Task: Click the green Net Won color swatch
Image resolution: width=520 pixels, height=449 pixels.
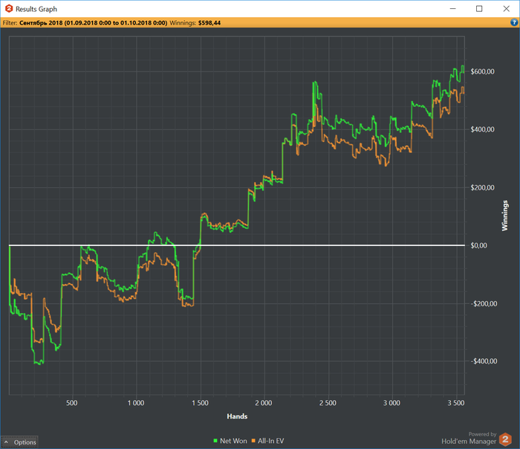Action: coord(215,441)
